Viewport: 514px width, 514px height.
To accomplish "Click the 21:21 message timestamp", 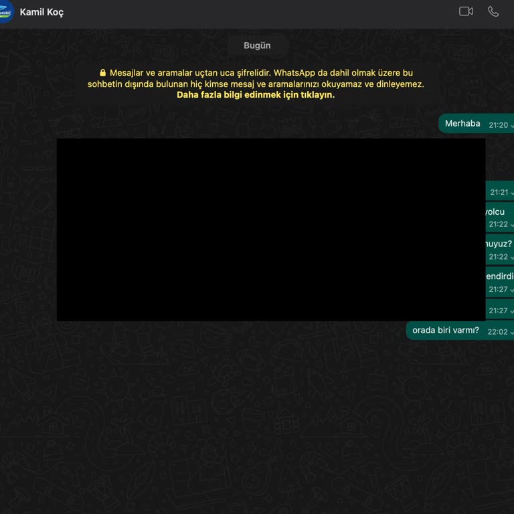I will (x=499, y=192).
